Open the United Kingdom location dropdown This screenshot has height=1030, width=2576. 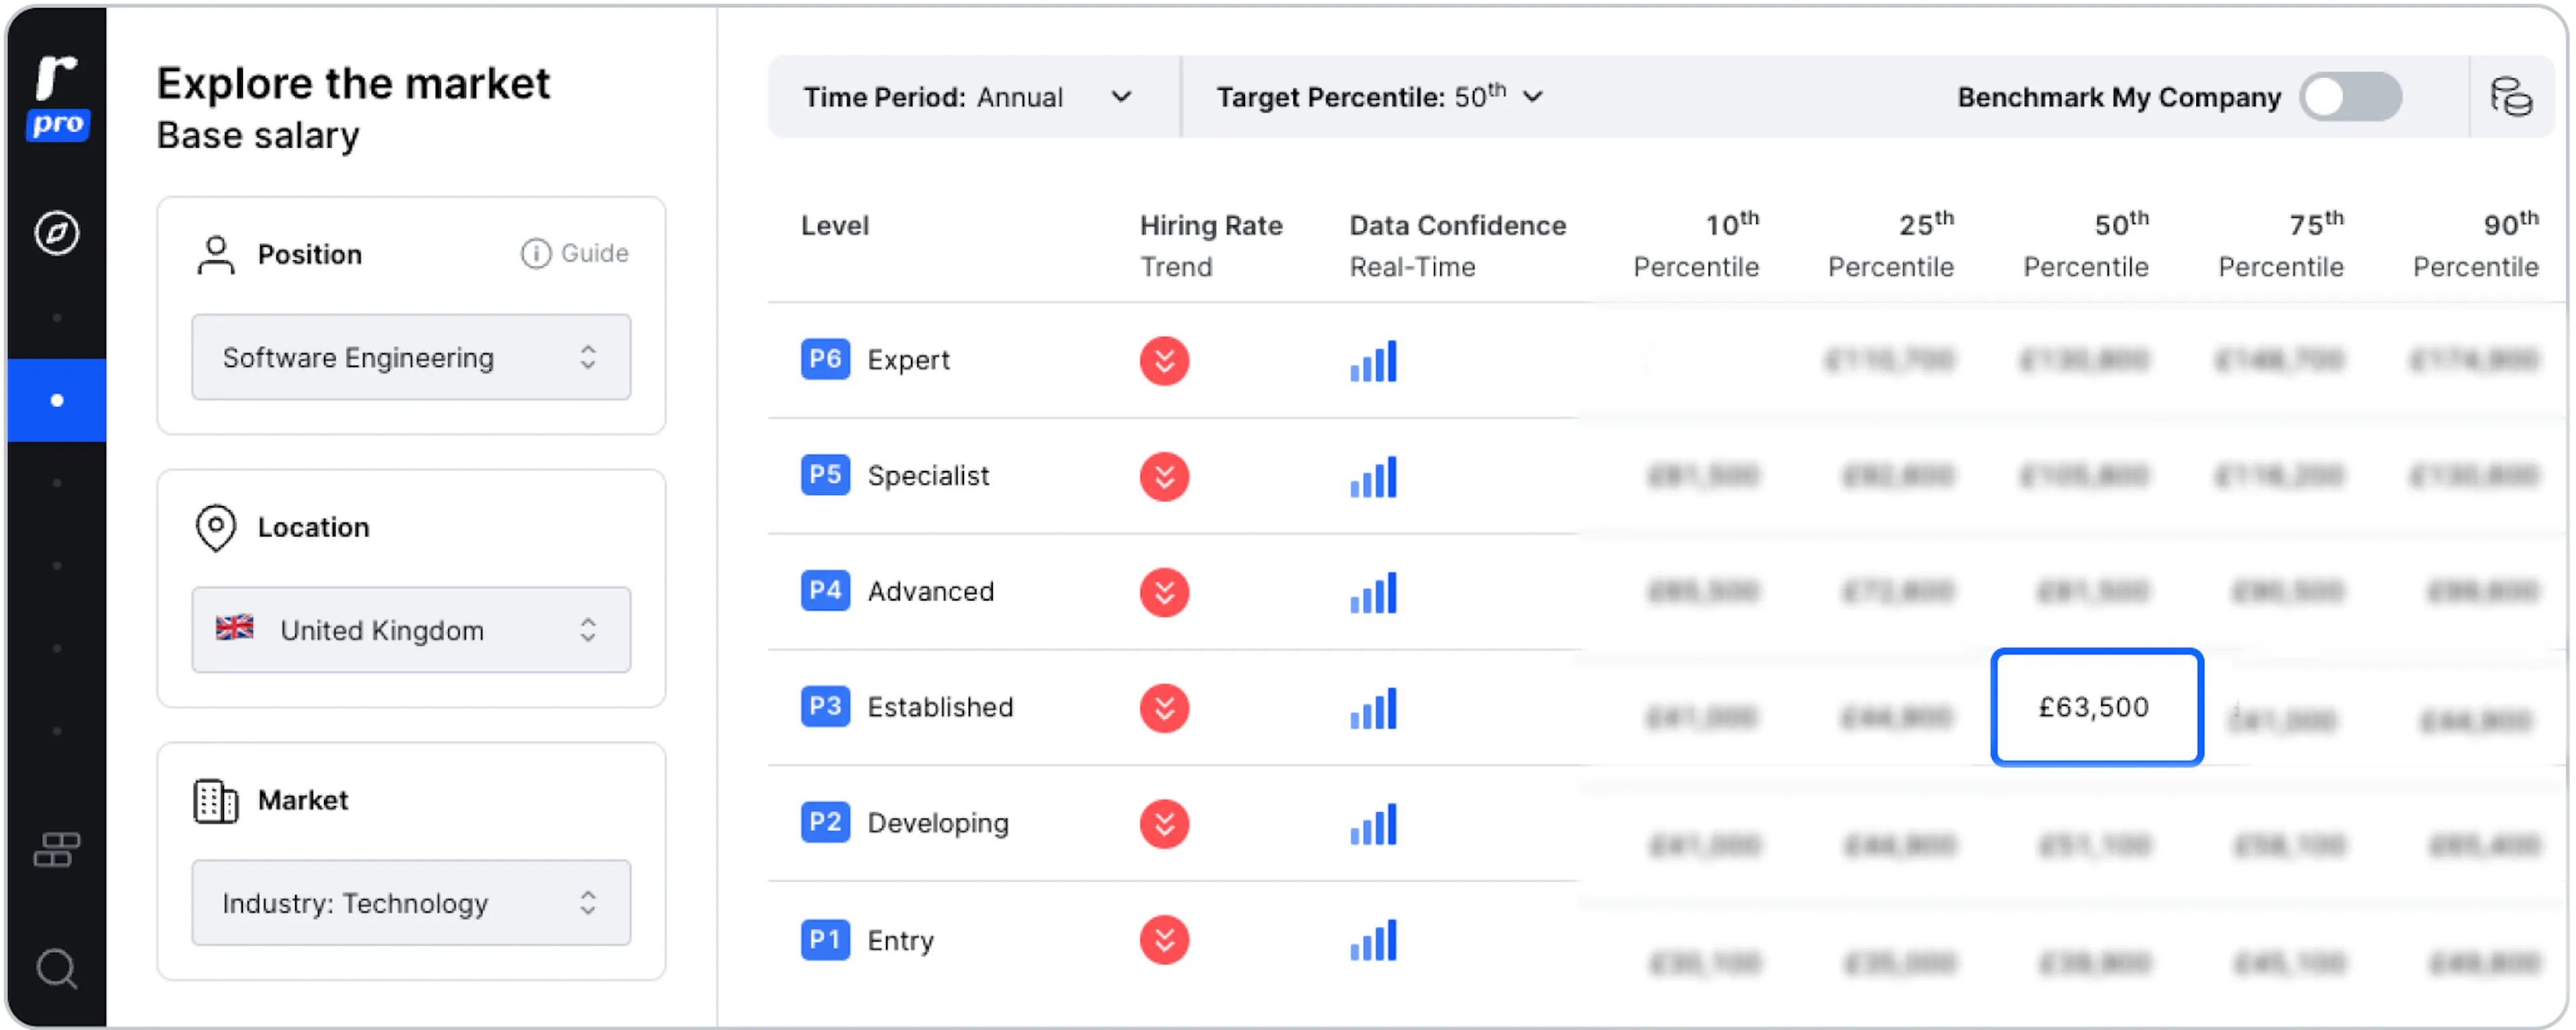click(x=411, y=630)
